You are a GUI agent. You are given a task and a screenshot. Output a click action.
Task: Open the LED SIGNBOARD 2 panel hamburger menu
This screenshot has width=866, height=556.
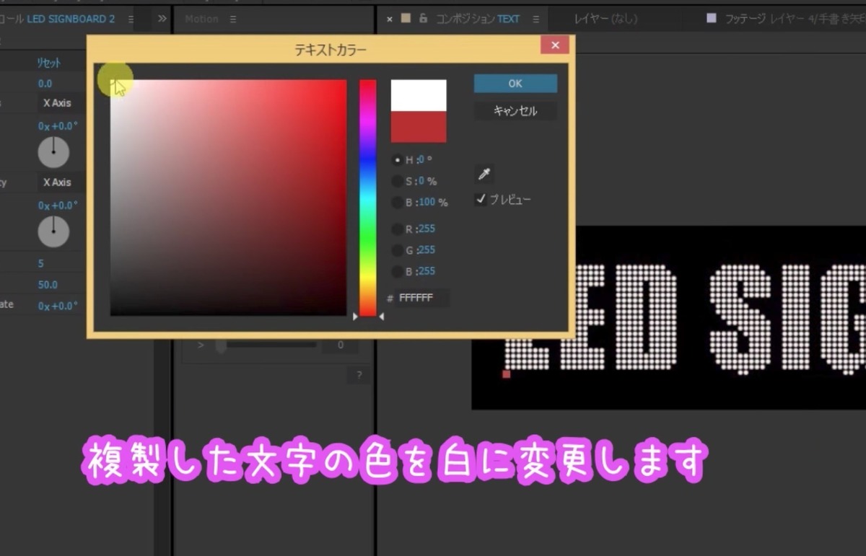(129, 19)
